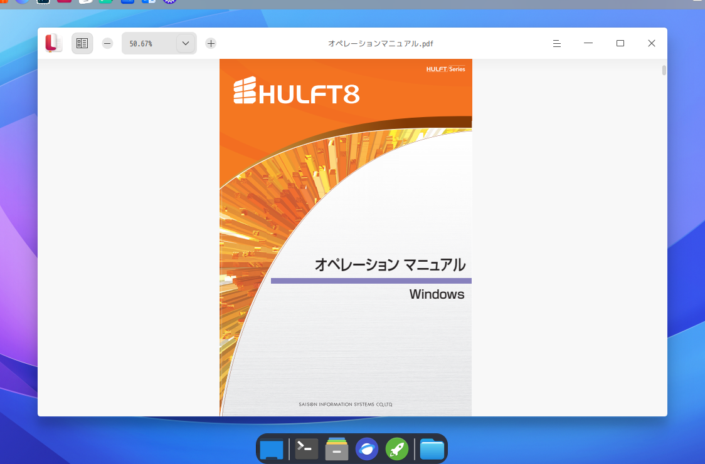
Task: Open the file drawer app in dock
Action: click(x=337, y=449)
